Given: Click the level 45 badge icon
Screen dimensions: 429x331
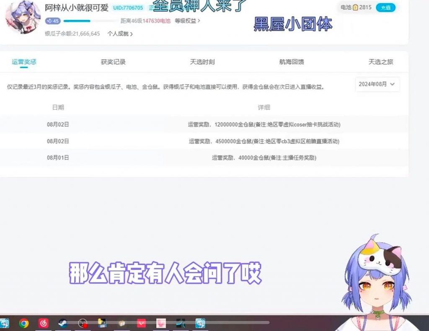Looking at the screenshot, I should pyautogui.click(x=53, y=21).
